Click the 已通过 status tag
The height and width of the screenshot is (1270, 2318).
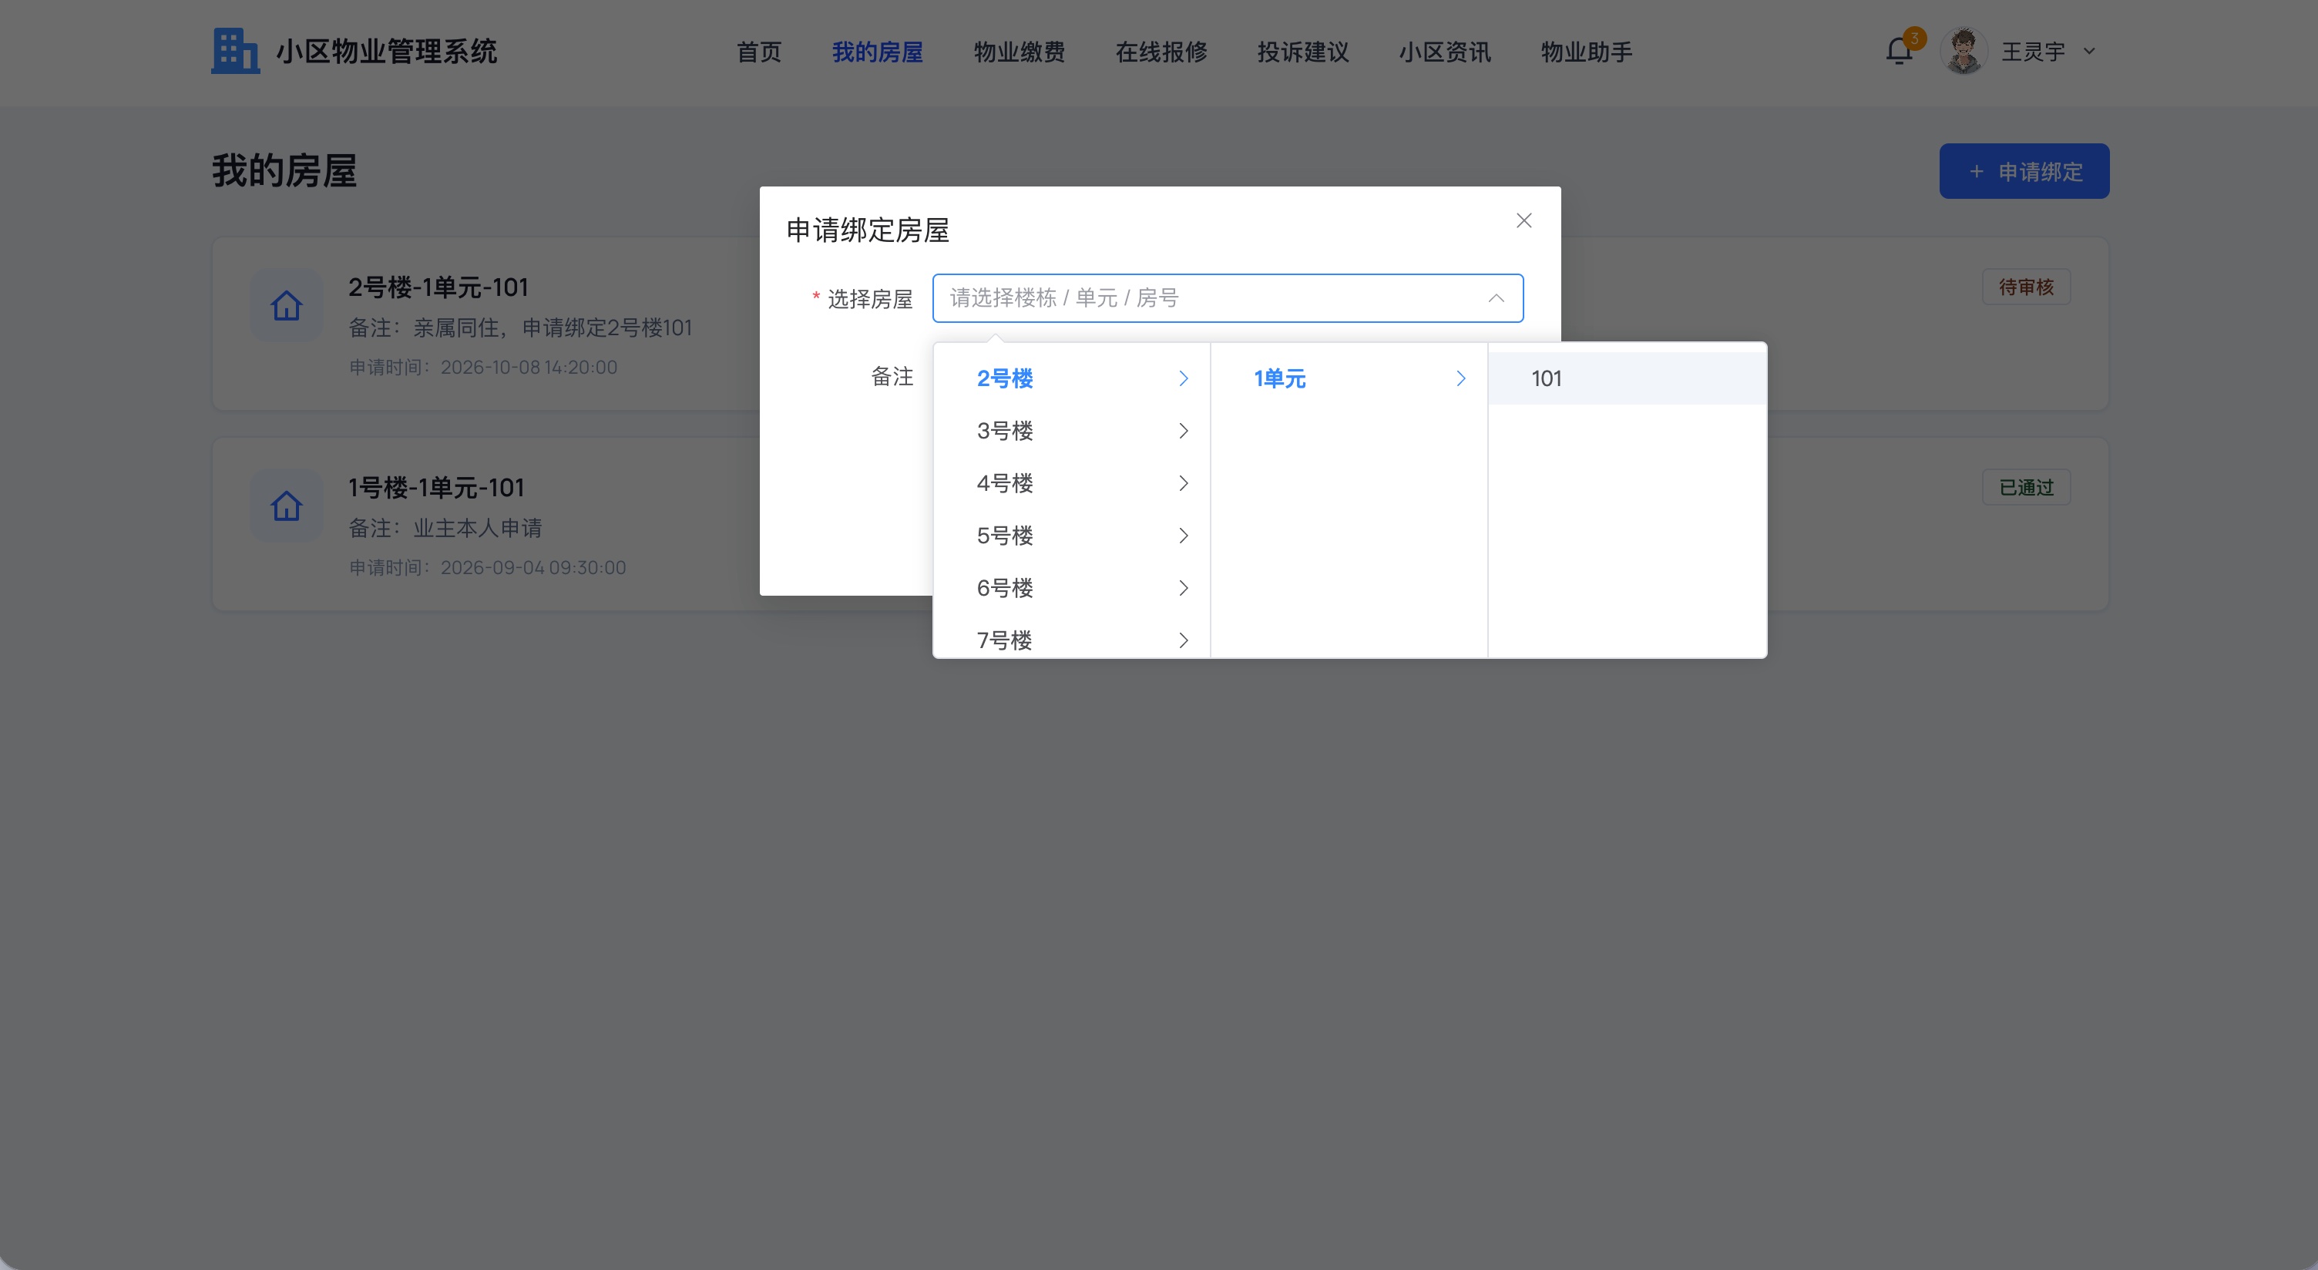click(2025, 487)
